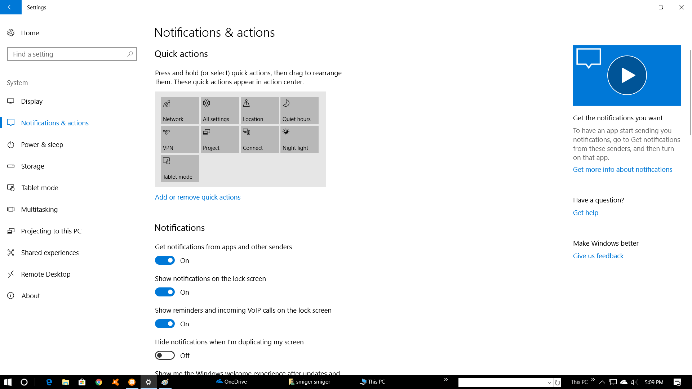The height and width of the screenshot is (389, 692).
Task: Click the Network quick action tile
Action: click(179, 111)
